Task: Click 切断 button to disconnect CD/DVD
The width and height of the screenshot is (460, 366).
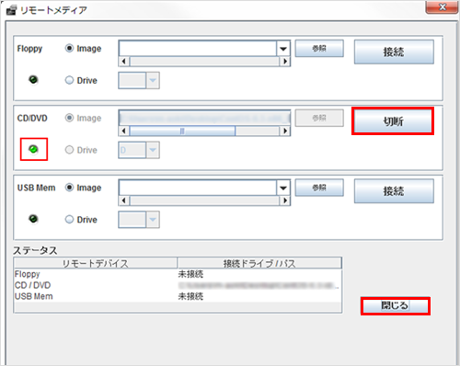Action: click(393, 121)
